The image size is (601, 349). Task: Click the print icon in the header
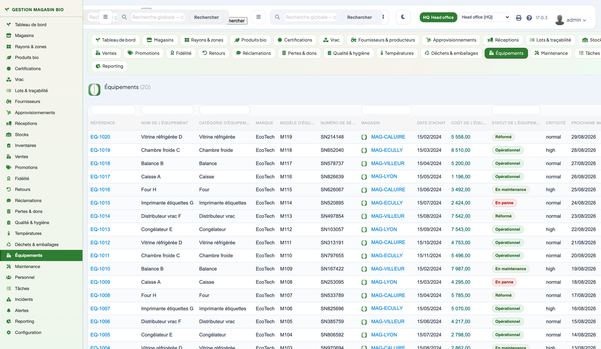(519, 18)
